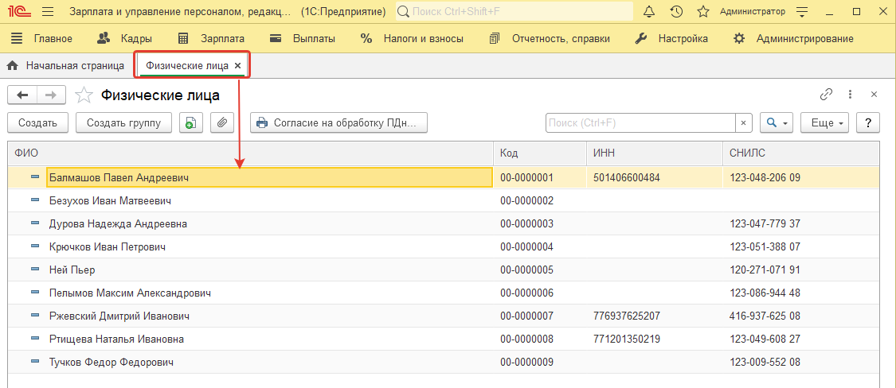Open the history clock icon
896x388 pixels.
pyautogui.click(x=676, y=12)
